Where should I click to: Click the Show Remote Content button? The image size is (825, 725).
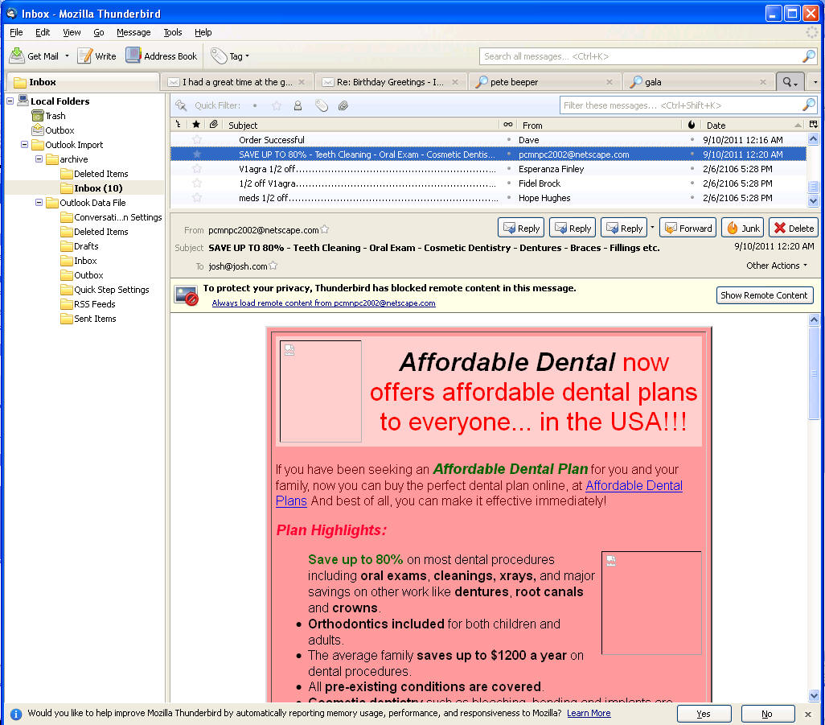[x=764, y=295]
